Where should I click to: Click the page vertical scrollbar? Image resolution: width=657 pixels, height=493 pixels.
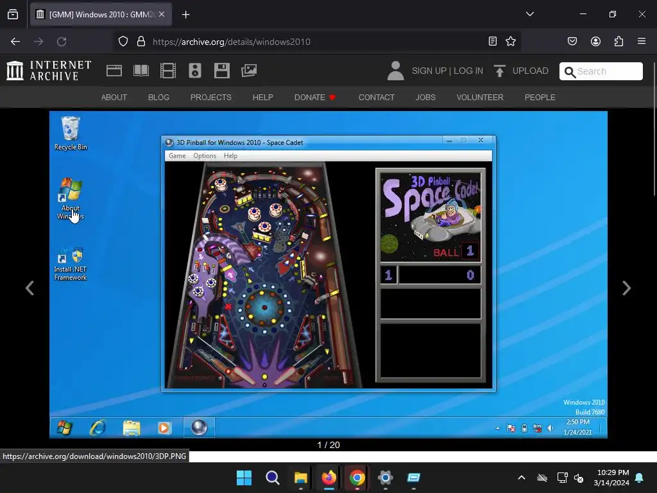(x=655, y=128)
